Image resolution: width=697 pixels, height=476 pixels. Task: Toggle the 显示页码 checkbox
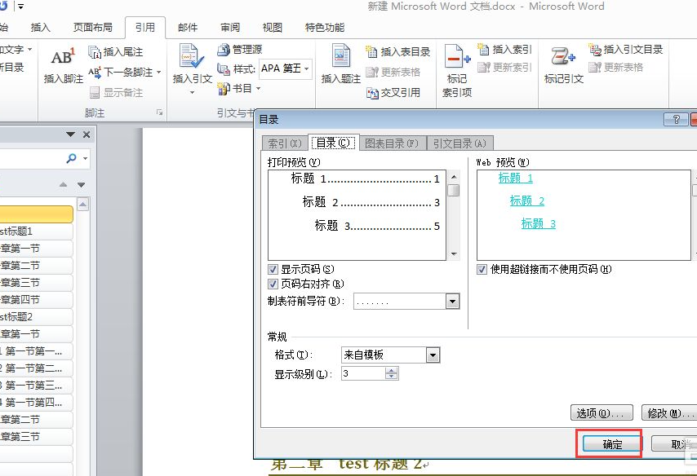[x=273, y=269]
